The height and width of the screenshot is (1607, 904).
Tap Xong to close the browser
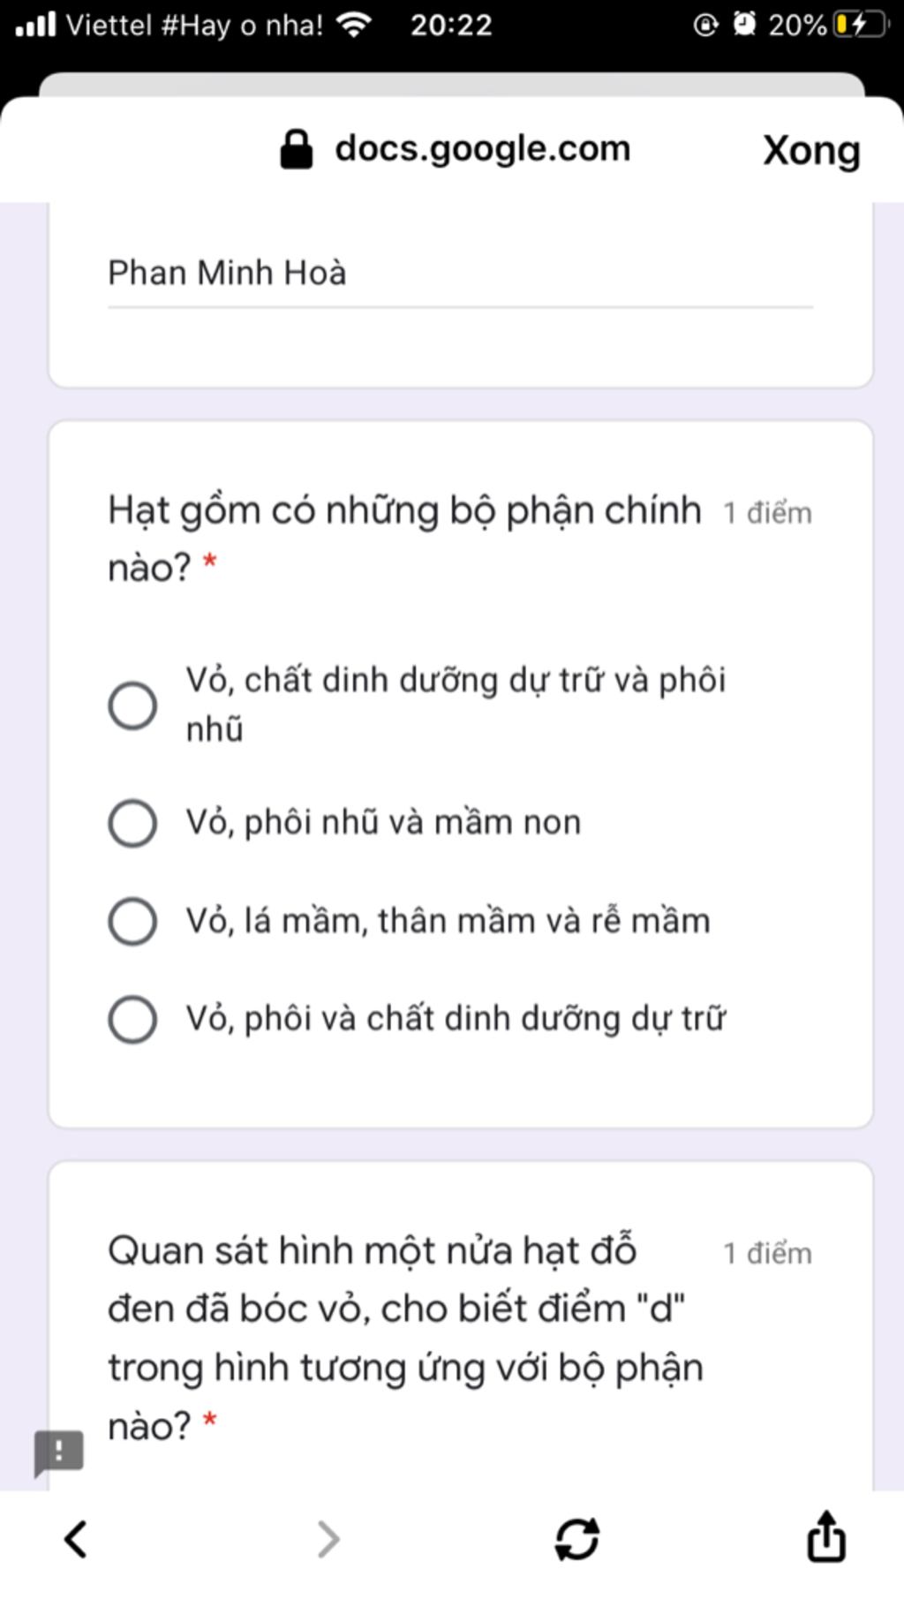tap(811, 150)
